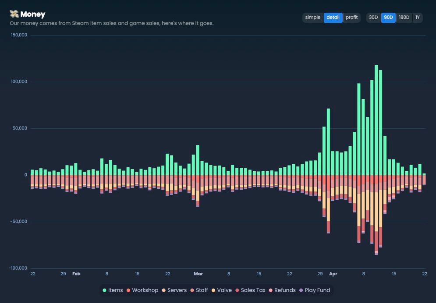
Task: Switch chart to simple view
Action: coord(313,18)
